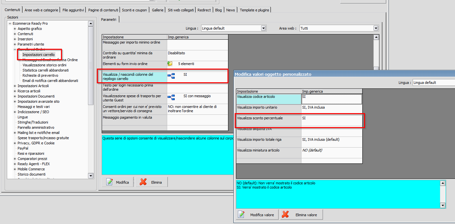Click the tree icon in Visualizzazione spese di trasporto row

(171, 98)
